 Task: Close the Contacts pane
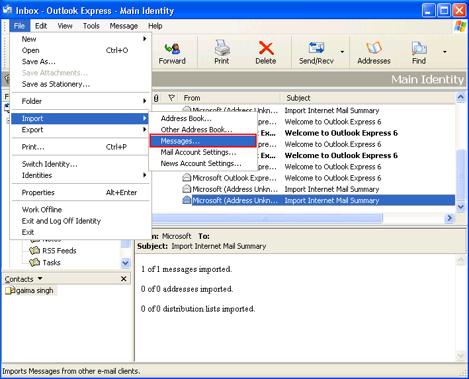pyautogui.click(x=124, y=278)
